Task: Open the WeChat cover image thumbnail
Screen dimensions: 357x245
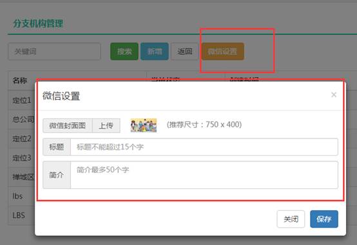Action: pyautogui.click(x=144, y=125)
